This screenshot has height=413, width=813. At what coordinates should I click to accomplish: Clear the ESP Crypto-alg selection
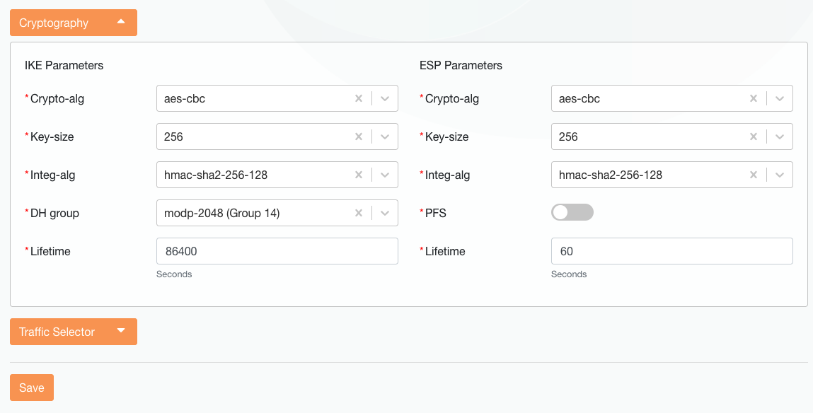[754, 99]
